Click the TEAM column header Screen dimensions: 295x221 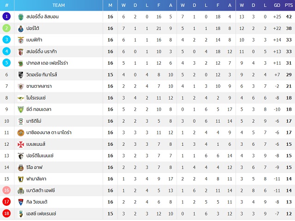click(59, 5)
